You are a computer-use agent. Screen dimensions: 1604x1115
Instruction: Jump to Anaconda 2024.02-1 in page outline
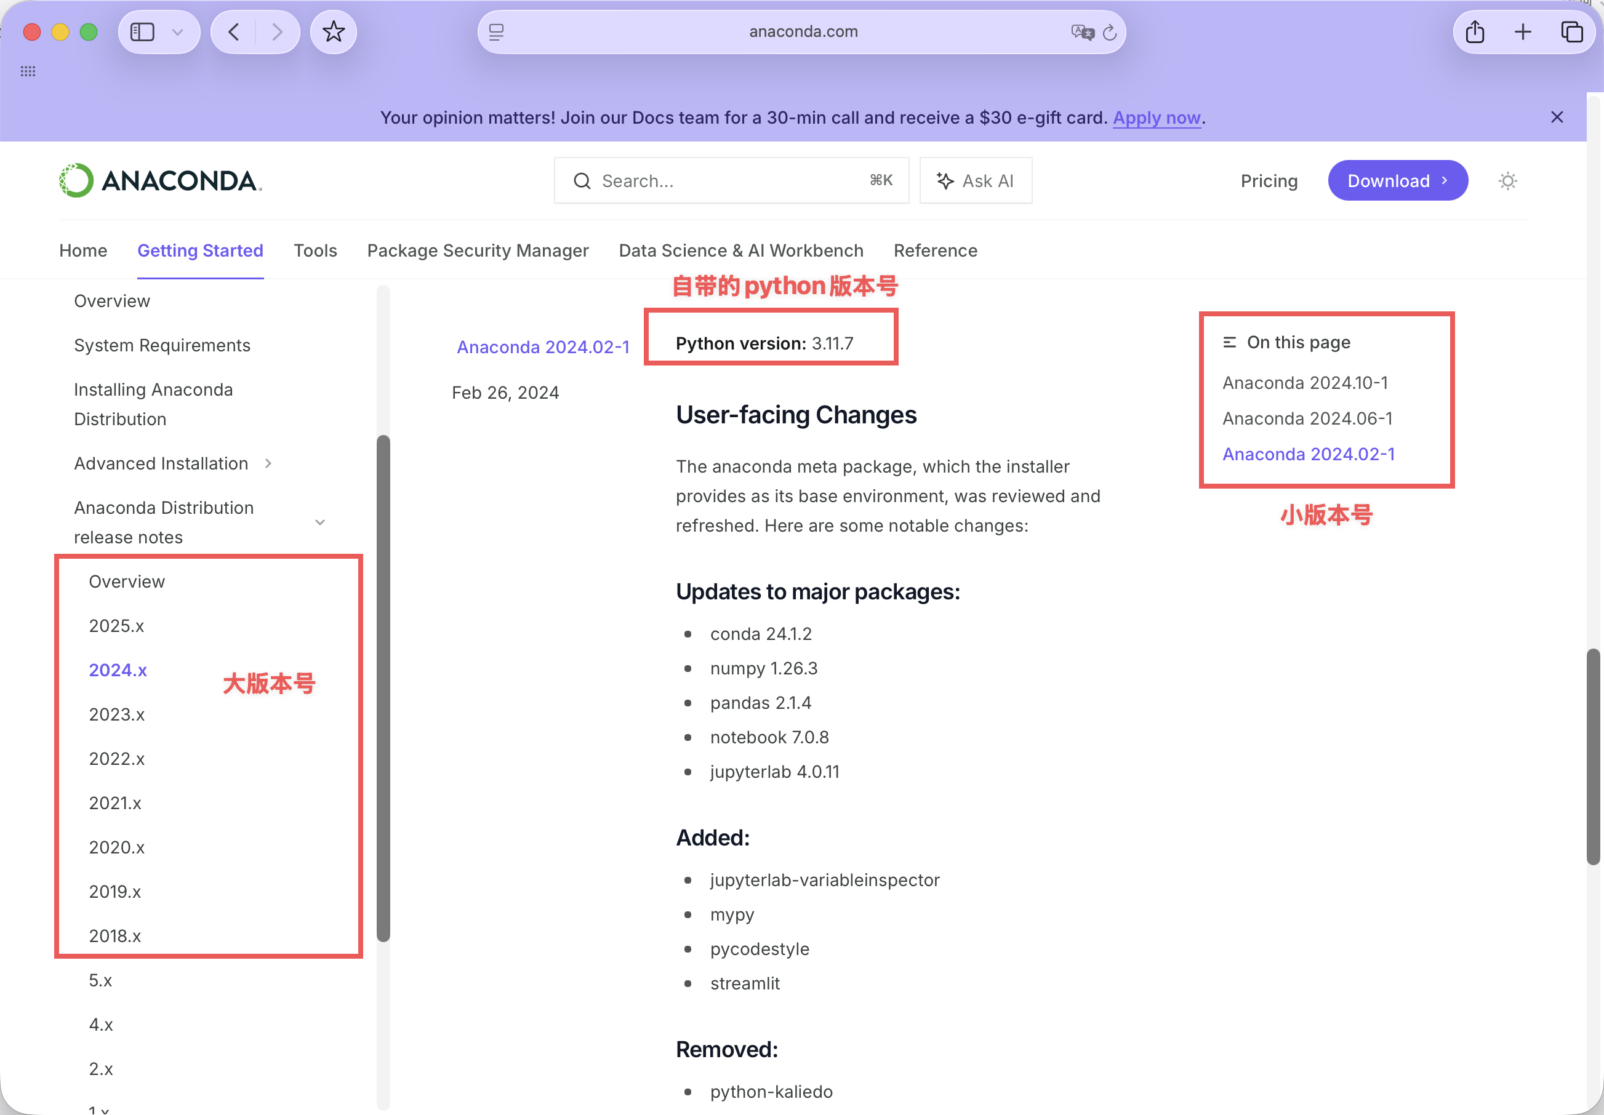(1308, 454)
